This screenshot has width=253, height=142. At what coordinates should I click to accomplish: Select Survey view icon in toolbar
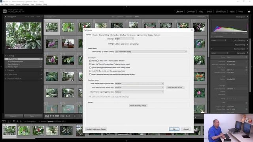click(x=62, y=116)
